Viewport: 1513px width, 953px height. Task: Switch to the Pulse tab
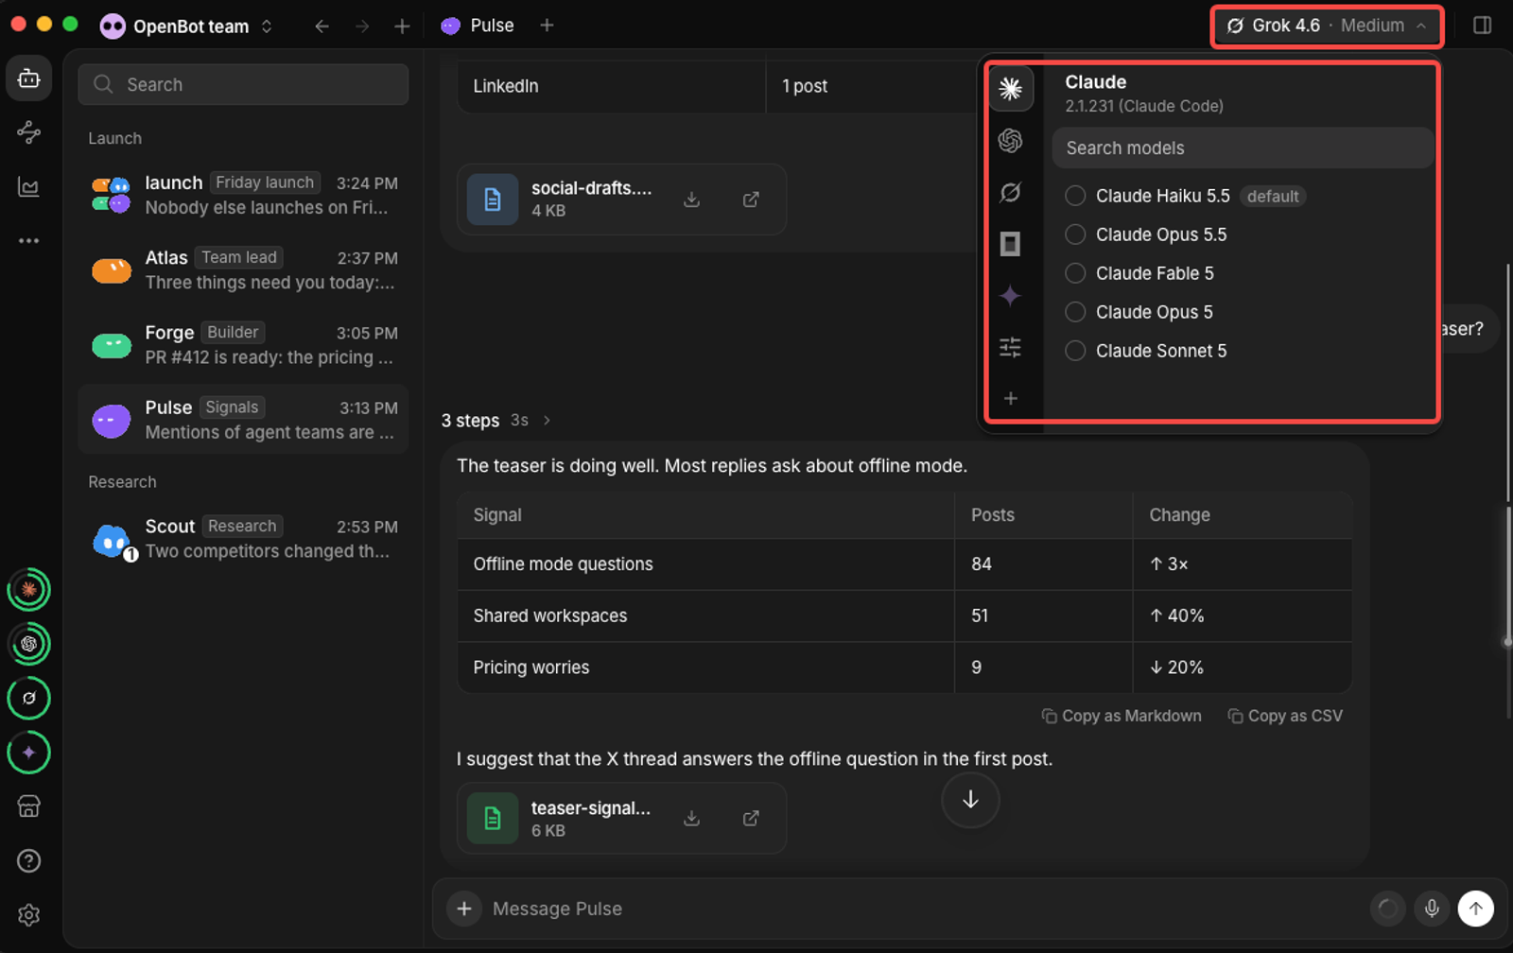pyautogui.click(x=478, y=26)
